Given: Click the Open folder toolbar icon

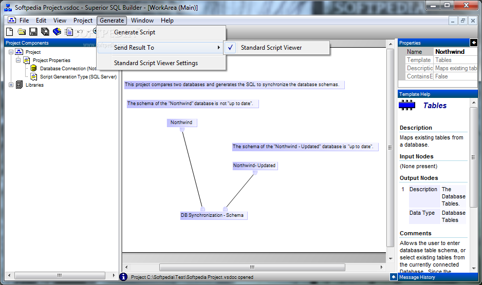Looking at the screenshot, I should [22, 32].
